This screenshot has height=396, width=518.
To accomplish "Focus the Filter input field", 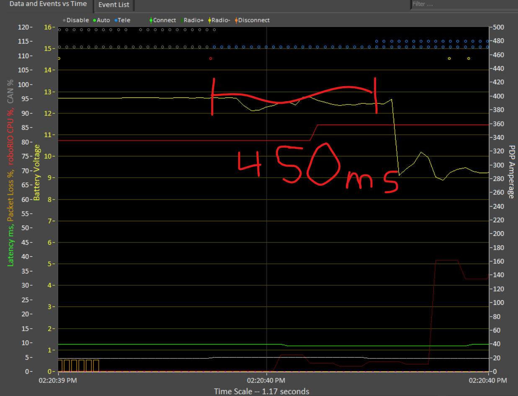I will pos(464,4).
